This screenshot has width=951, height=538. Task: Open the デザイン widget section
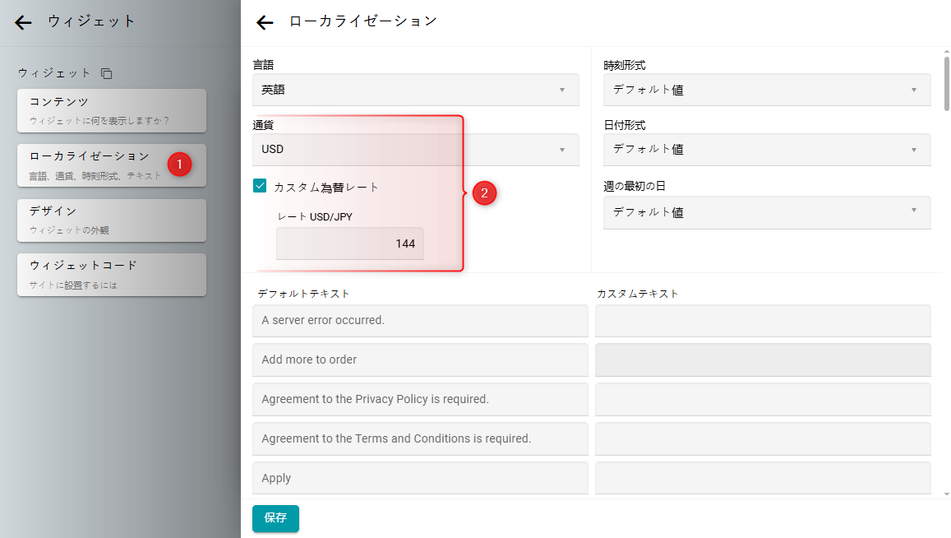tap(111, 220)
